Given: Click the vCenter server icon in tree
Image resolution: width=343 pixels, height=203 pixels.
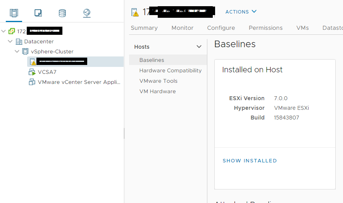Looking at the screenshot, I should [12, 31].
